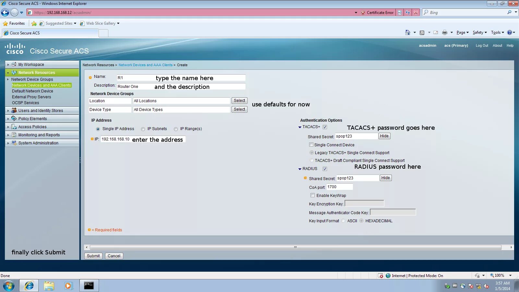
Task: Open Windows Explorer folder on taskbar
Action: [x=49, y=286]
